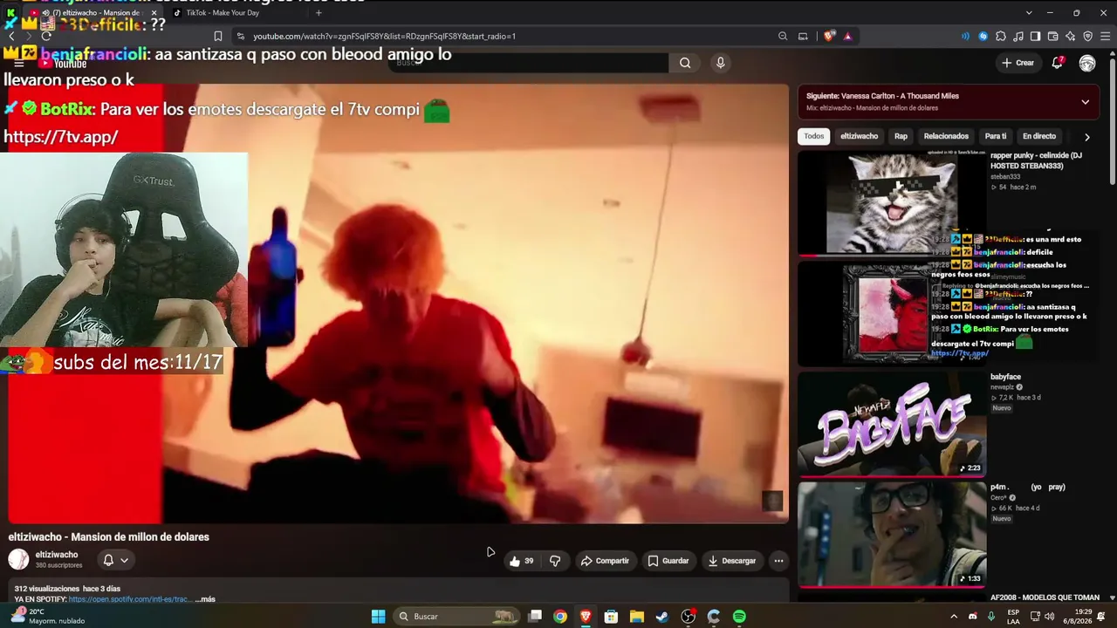The image size is (1117, 628).
Task: Open the Windows Start menu
Action: coord(378,617)
